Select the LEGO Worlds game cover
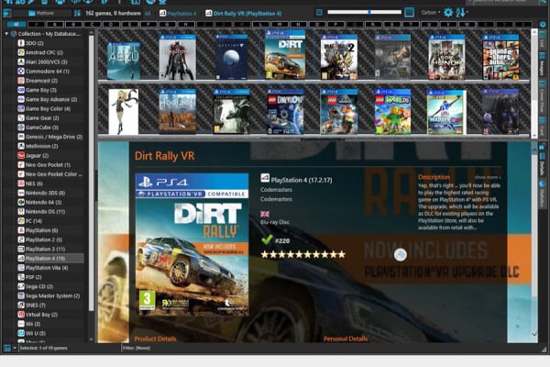 pyautogui.click(x=392, y=111)
